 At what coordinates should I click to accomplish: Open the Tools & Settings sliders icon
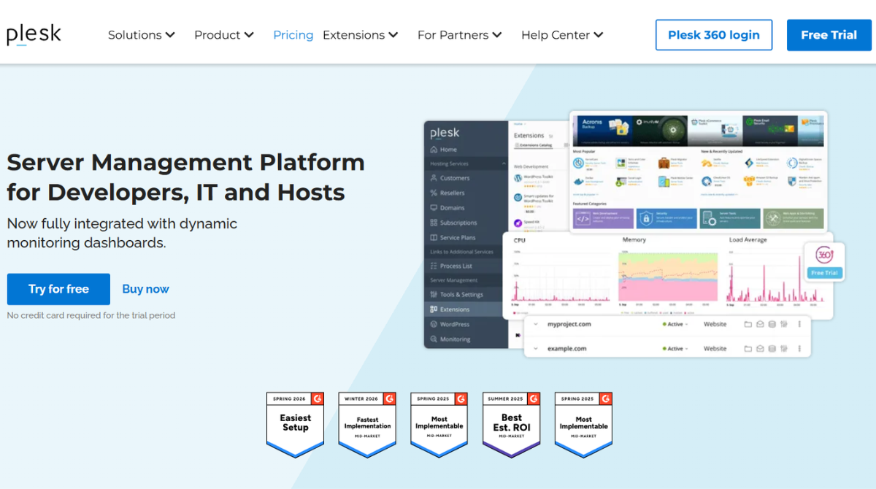434,295
